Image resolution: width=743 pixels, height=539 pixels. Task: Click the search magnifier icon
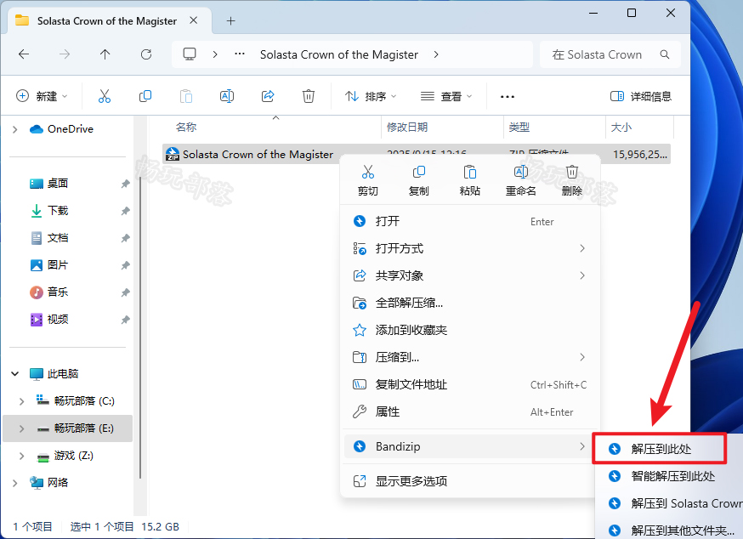[665, 54]
